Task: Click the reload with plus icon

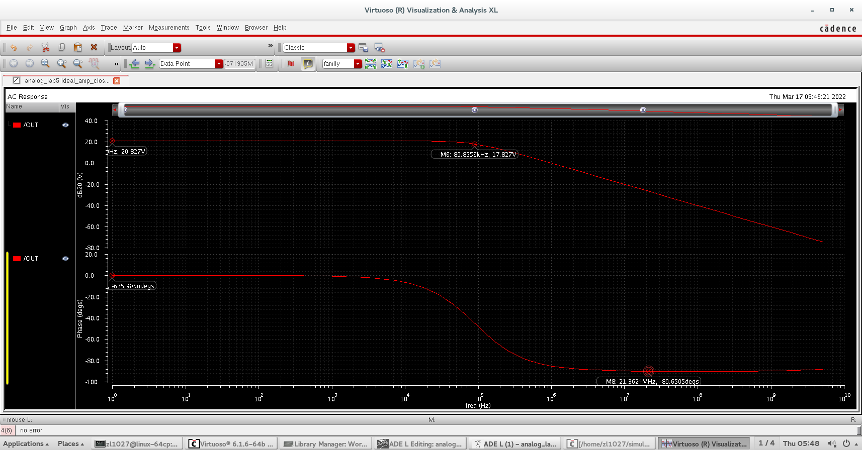Action: click(419, 64)
